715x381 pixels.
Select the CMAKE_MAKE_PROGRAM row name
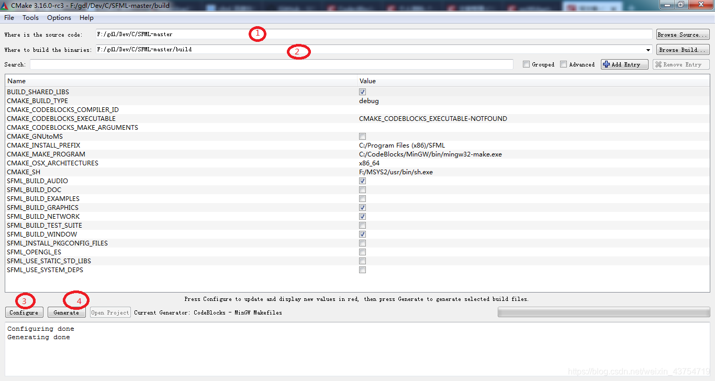click(x=46, y=154)
